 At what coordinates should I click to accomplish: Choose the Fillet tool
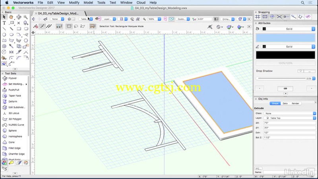(11, 58)
